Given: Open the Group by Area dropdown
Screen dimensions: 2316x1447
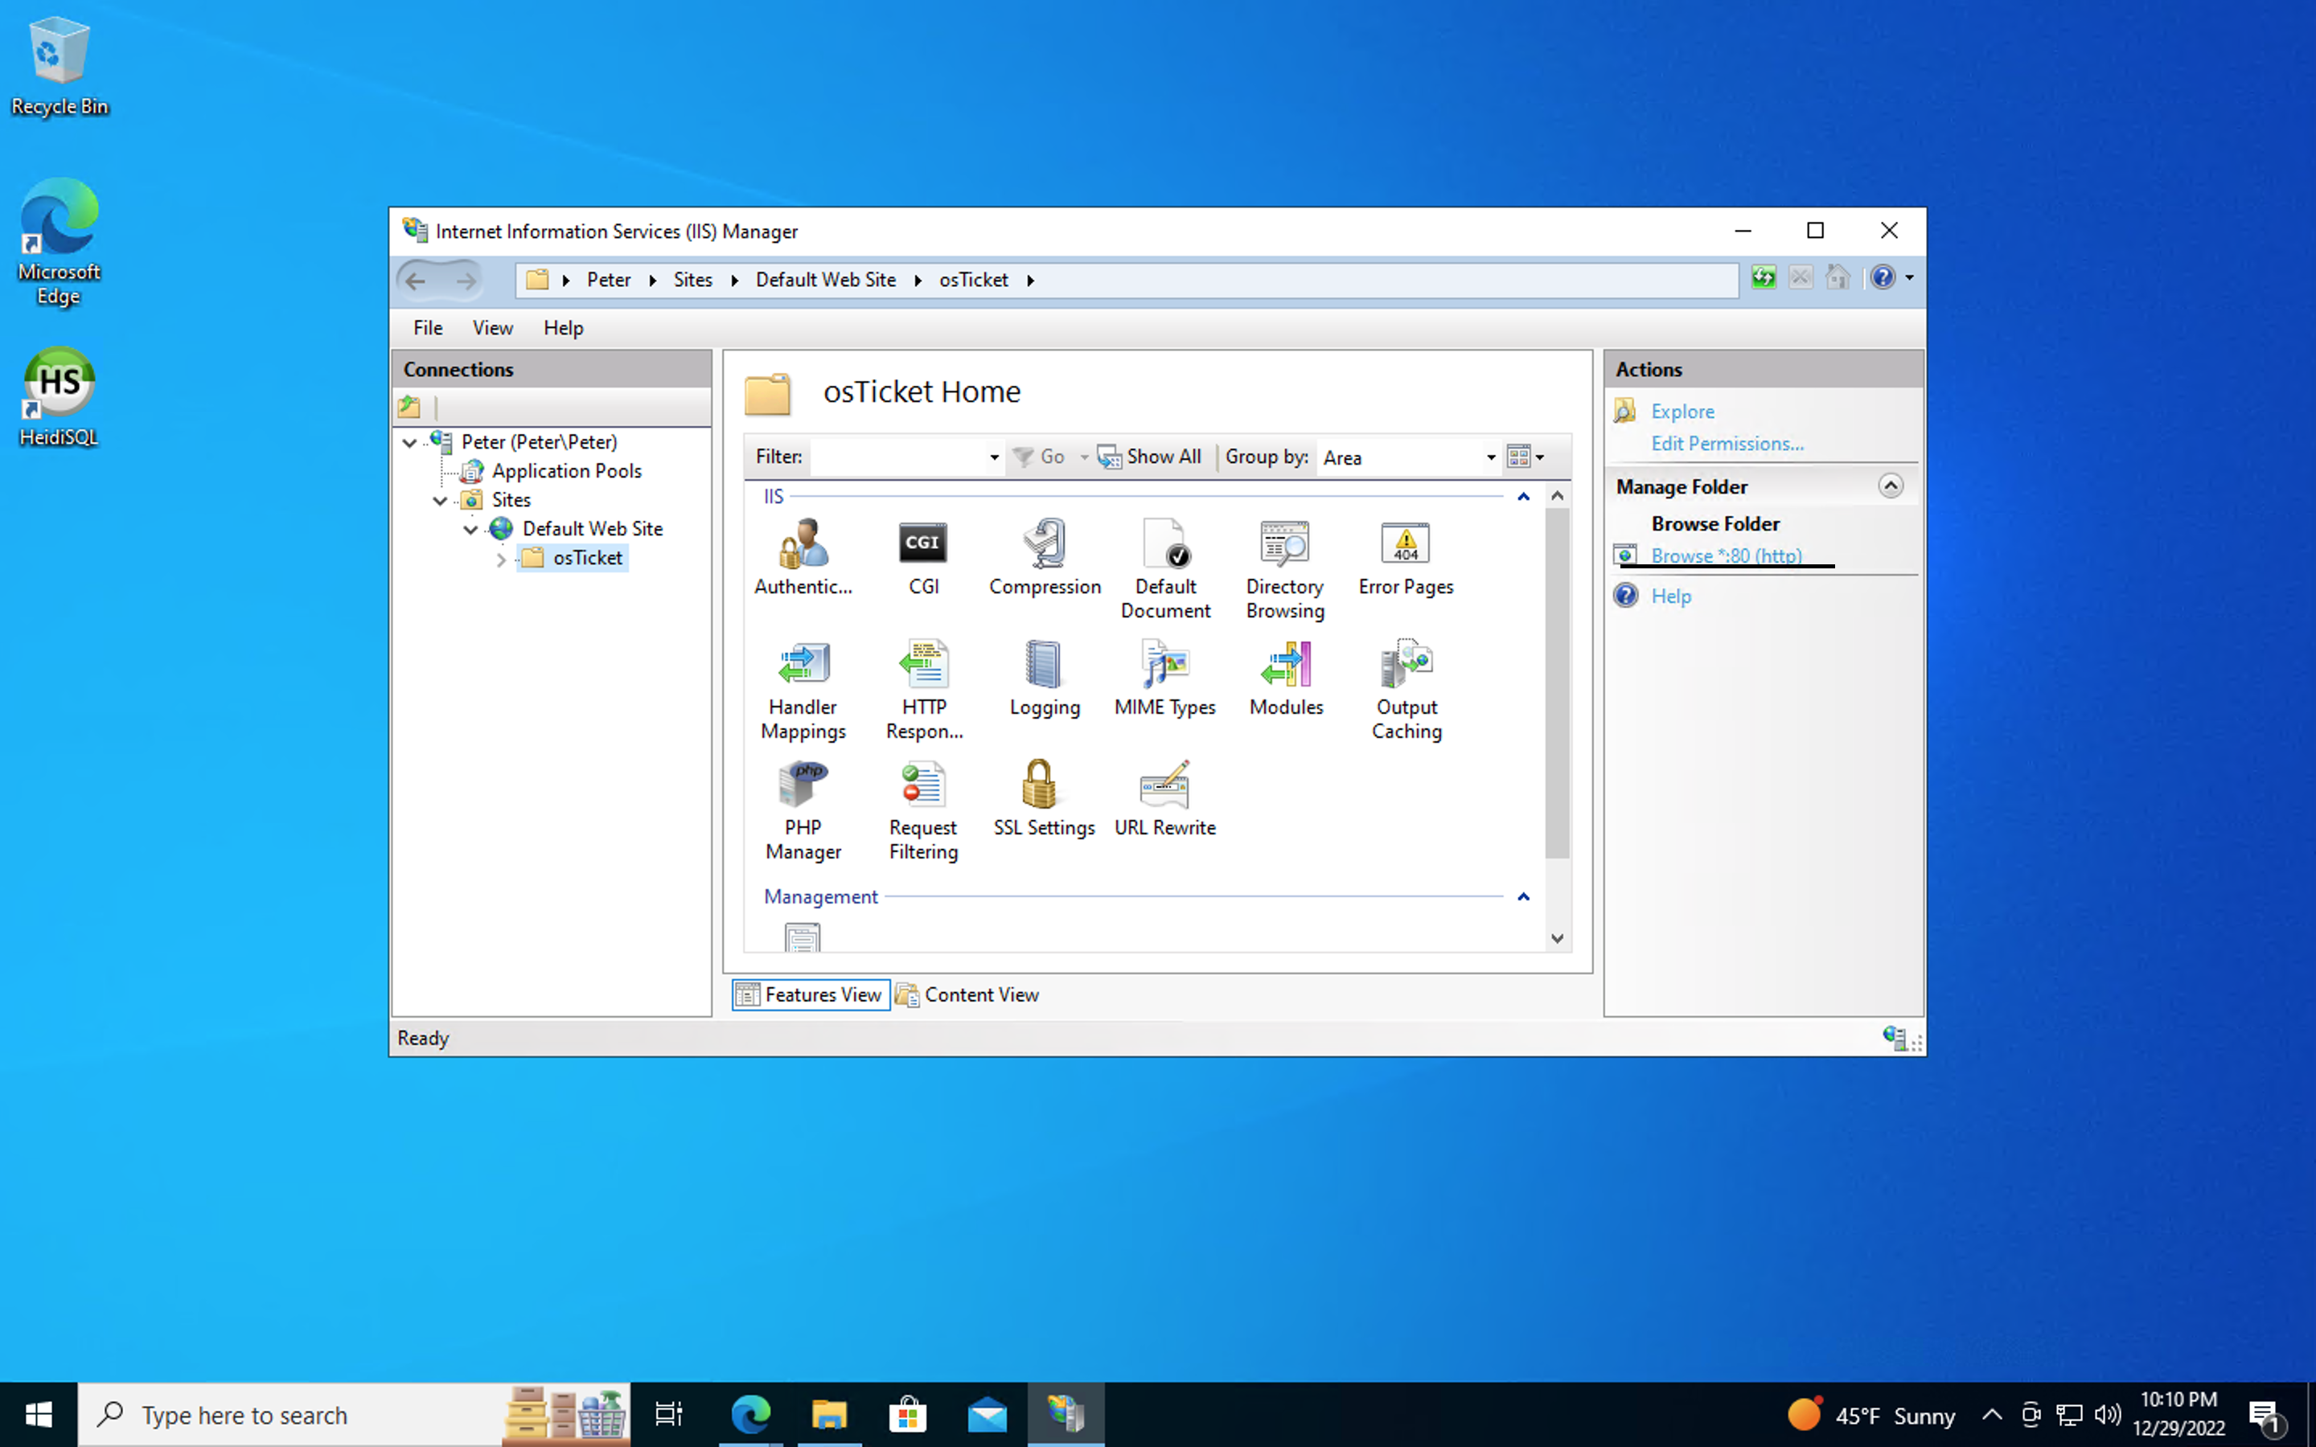Looking at the screenshot, I should pyautogui.click(x=1490, y=457).
